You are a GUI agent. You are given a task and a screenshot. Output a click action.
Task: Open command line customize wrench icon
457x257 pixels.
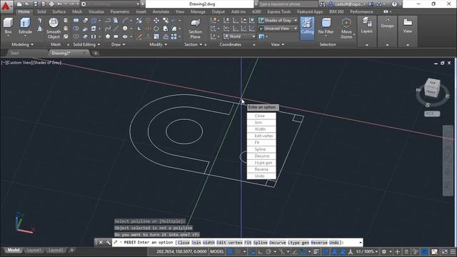tap(108, 243)
